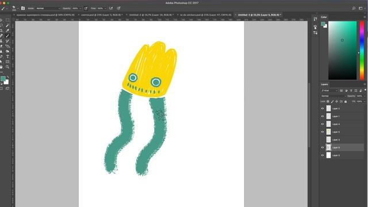Screen dimensions: 368x207
Task: Open the layer blend mode dropdown
Action: (x=333, y=96)
